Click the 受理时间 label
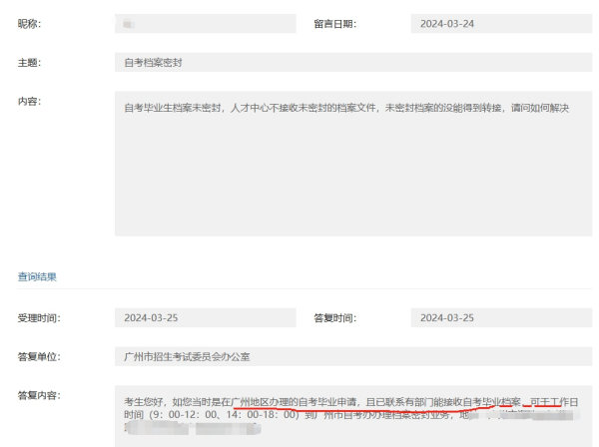This screenshot has width=599, height=447. (40, 317)
